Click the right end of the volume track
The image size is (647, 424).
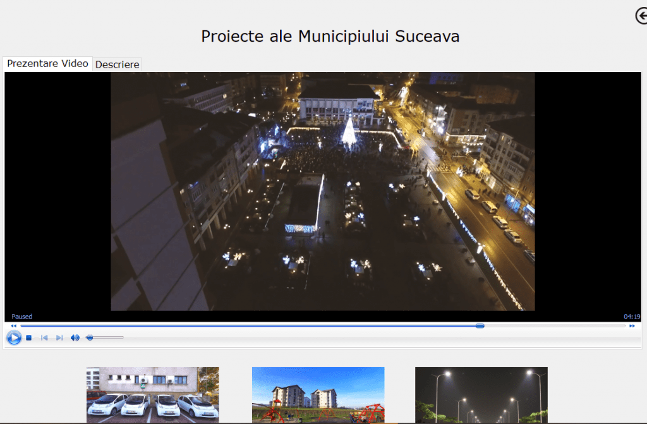click(x=122, y=337)
